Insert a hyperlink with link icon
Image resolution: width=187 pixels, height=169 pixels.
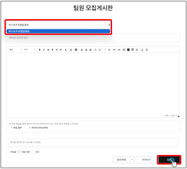[119, 50]
